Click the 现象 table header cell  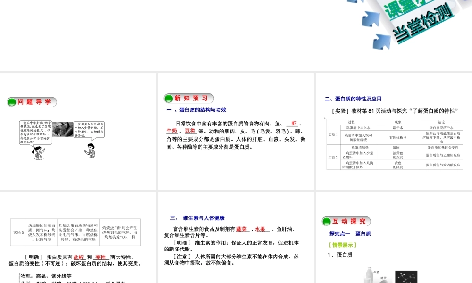398,122
